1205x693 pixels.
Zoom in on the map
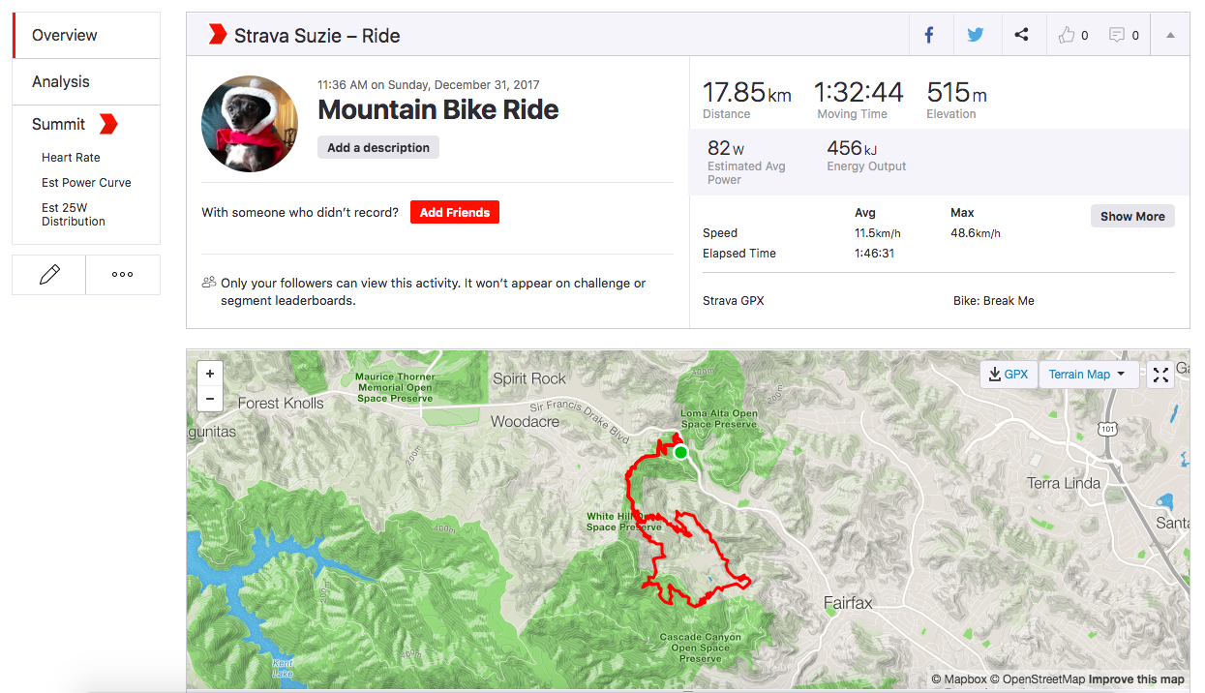(x=209, y=373)
